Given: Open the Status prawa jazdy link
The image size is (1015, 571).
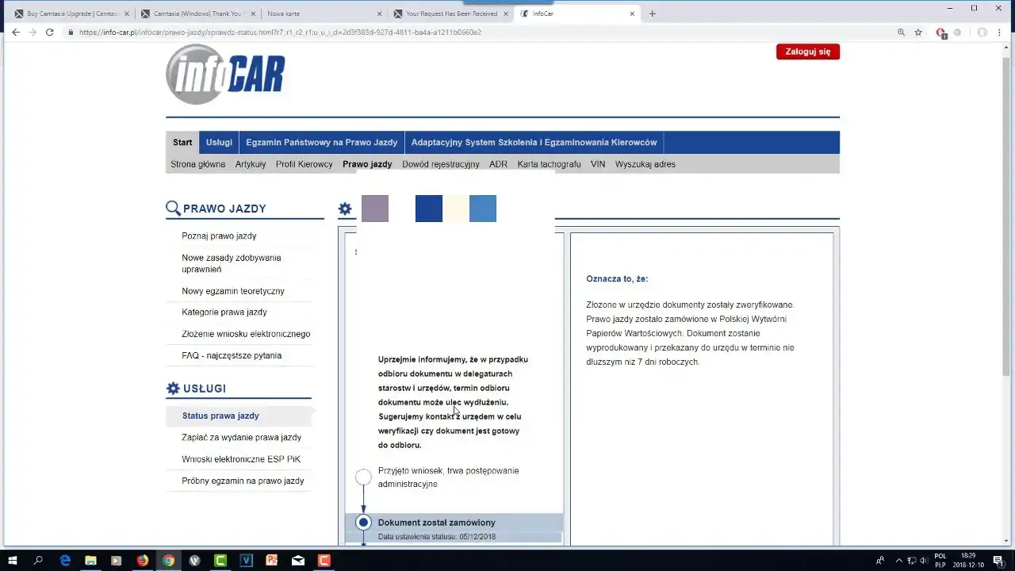Looking at the screenshot, I should (220, 416).
